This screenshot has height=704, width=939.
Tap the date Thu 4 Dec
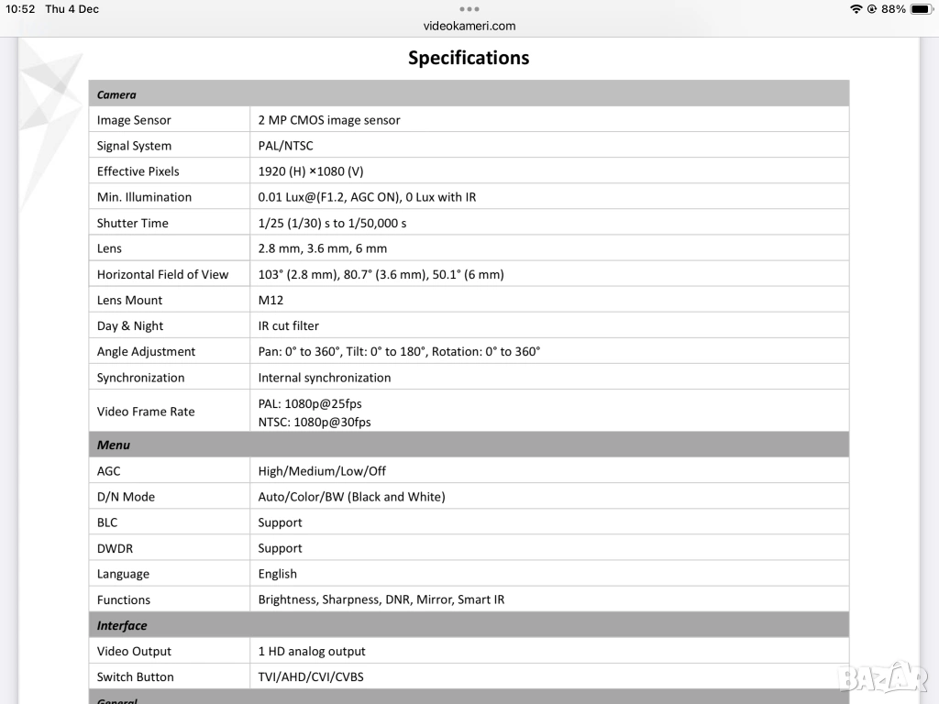pos(72,9)
